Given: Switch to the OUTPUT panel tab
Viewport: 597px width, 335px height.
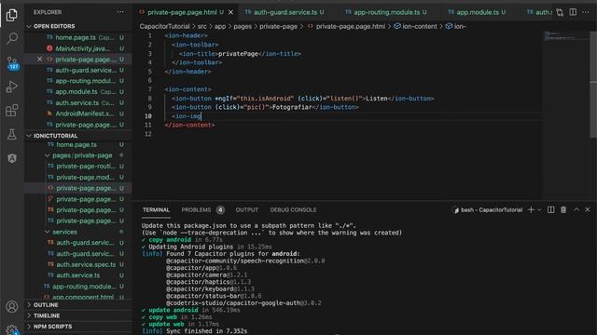Looking at the screenshot, I should pyautogui.click(x=246, y=209).
